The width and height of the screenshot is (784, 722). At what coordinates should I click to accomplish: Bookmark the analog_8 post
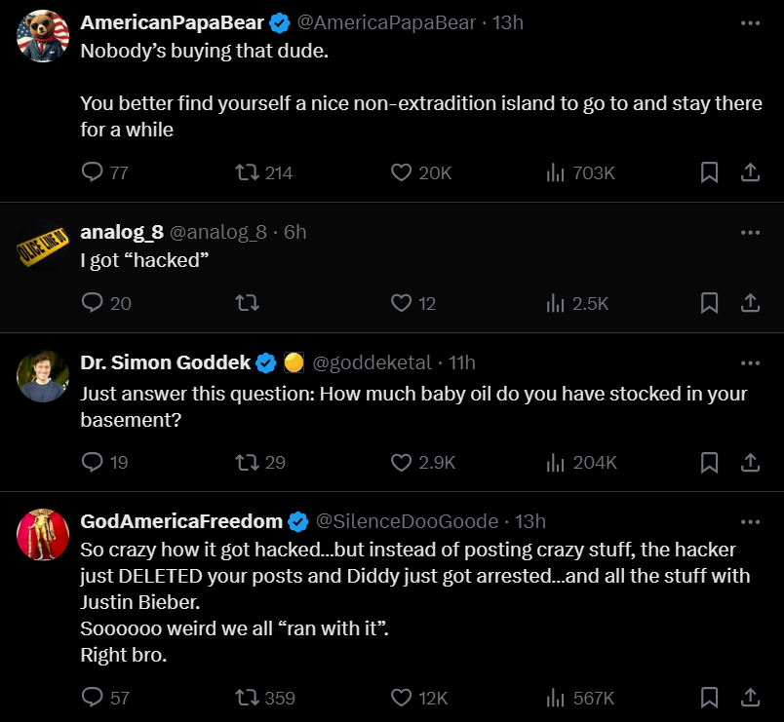[x=709, y=303]
